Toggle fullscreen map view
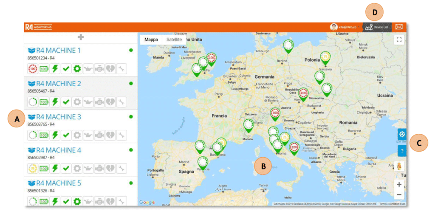 coord(399,39)
